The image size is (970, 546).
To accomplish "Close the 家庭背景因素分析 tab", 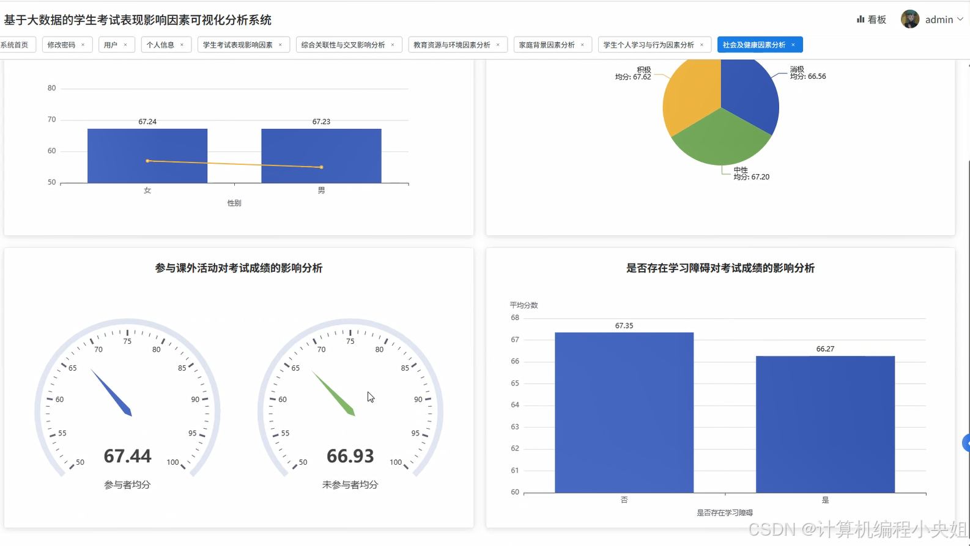I will (x=582, y=45).
